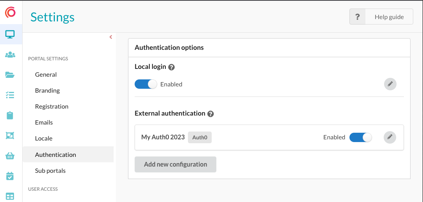Screen dimensions: 423x202
Task: Disable the Local login toggle
Action: [146, 84]
